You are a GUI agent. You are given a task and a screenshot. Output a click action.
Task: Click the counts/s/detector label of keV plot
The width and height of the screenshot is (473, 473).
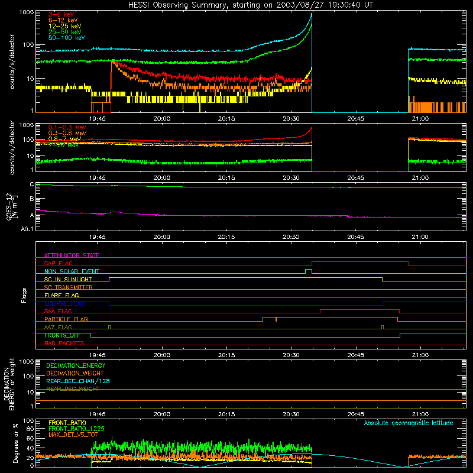coord(12,61)
